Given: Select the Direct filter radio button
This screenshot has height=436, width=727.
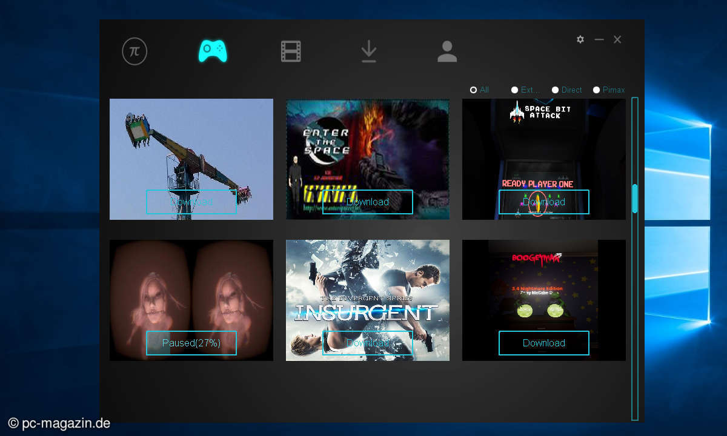Looking at the screenshot, I should pyautogui.click(x=555, y=90).
